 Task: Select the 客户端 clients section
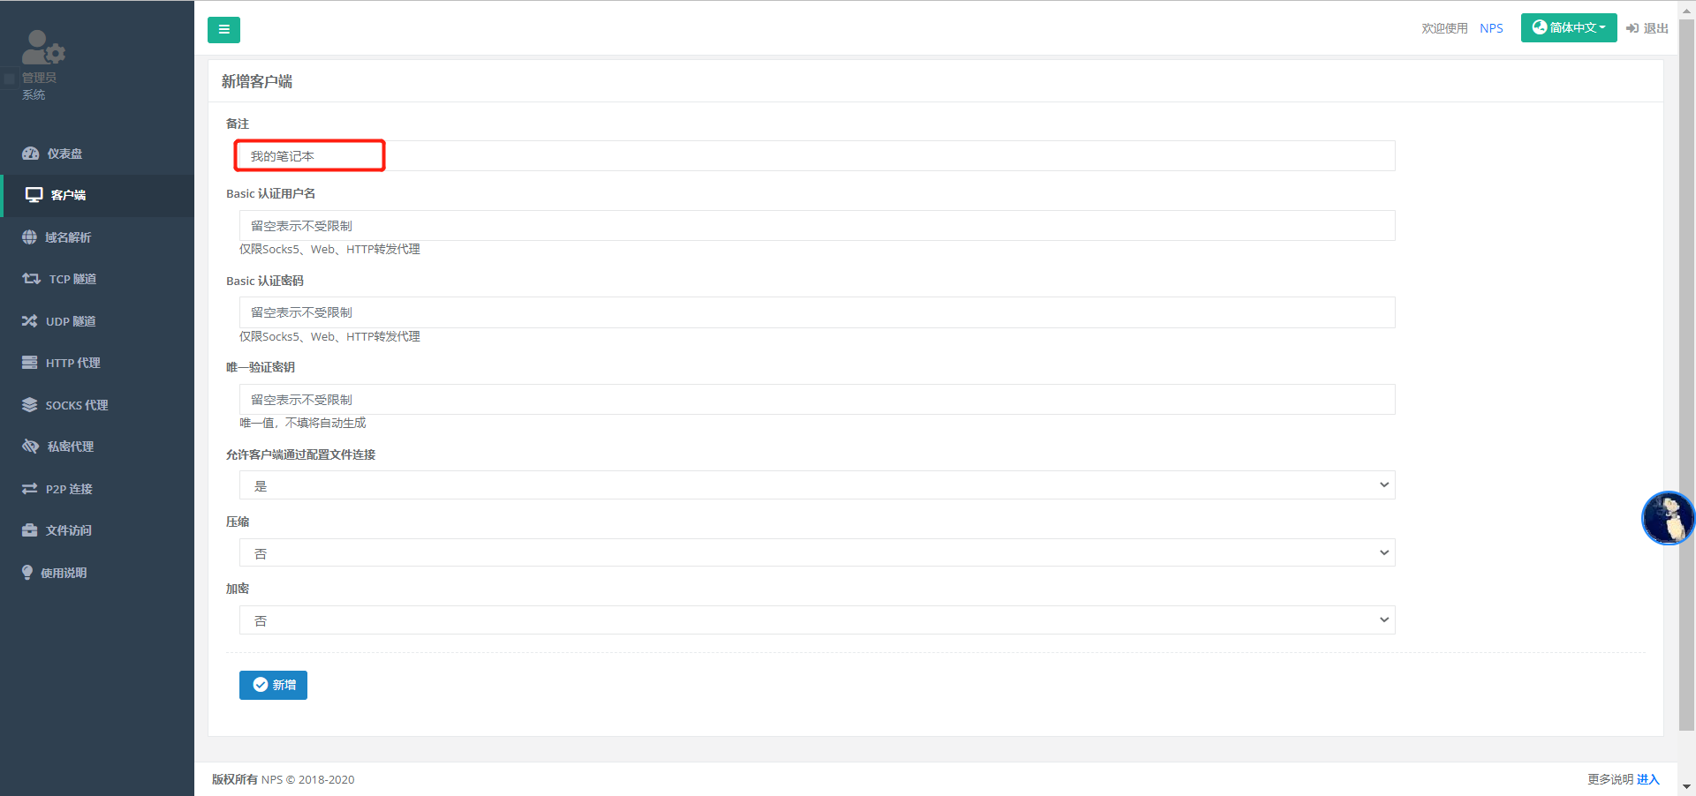(66, 195)
